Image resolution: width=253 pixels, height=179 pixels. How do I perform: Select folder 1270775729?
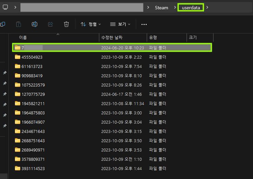[33, 94]
